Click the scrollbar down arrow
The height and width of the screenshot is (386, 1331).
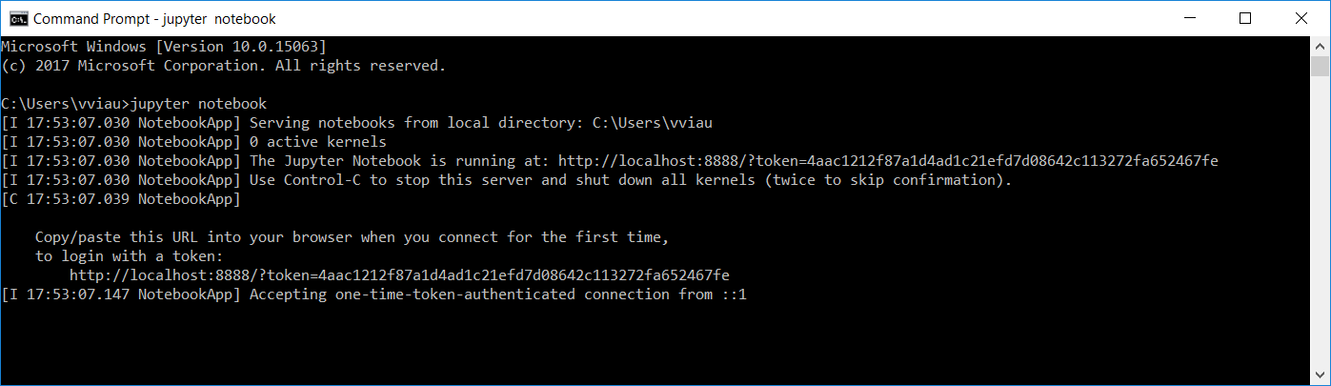pyautogui.click(x=1320, y=375)
